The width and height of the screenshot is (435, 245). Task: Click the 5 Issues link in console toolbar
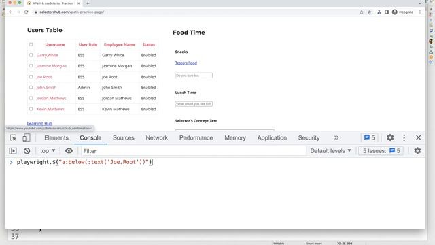[x=381, y=151]
